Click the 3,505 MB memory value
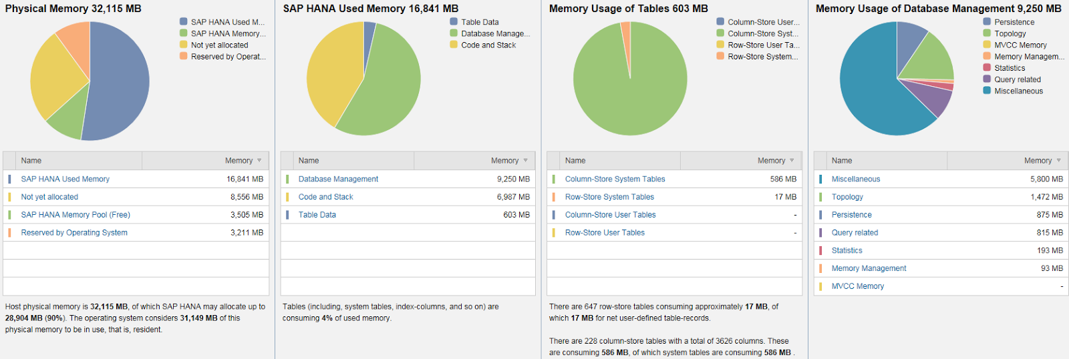 point(247,215)
